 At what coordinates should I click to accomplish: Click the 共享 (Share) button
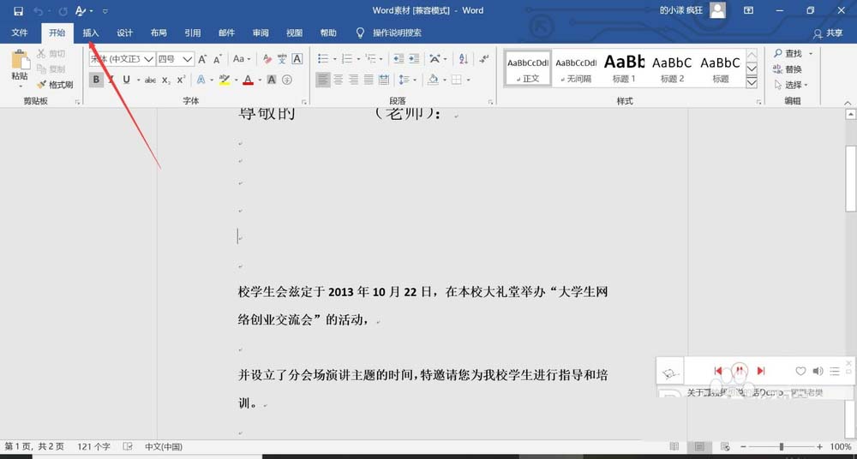coord(828,33)
